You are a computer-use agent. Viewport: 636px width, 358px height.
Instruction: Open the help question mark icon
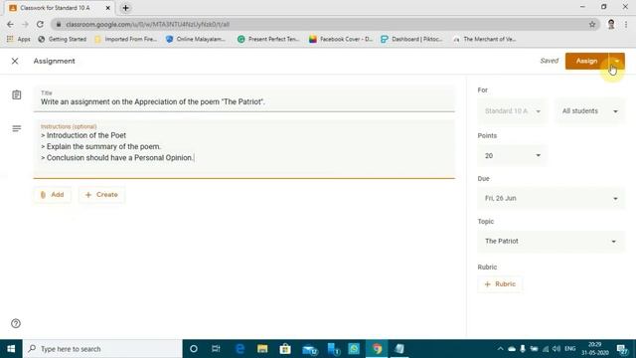point(16,323)
